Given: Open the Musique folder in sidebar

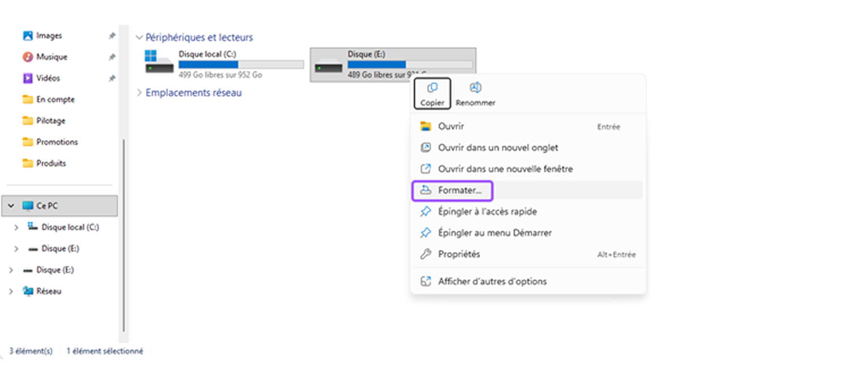Looking at the screenshot, I should click(x=52, y=57).
